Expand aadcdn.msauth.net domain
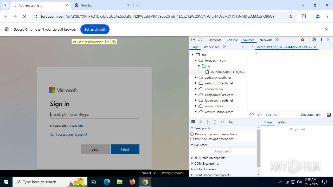The image size is (333, 187). click(196, 78)
